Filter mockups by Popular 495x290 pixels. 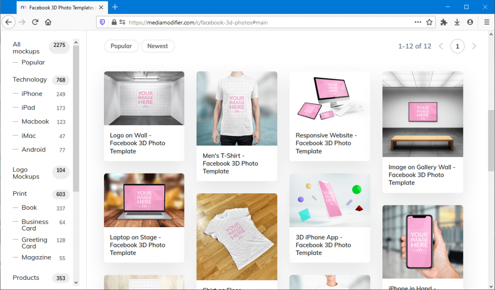click(x=121, y=46)
